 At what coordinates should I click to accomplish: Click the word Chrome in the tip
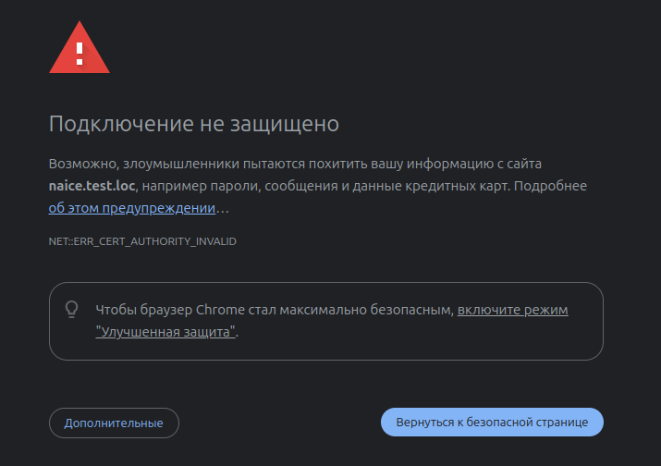click(x=220, y=310)
